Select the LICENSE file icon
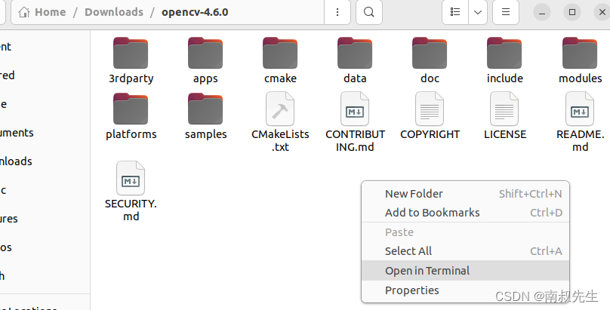 (x=504, y=109)
